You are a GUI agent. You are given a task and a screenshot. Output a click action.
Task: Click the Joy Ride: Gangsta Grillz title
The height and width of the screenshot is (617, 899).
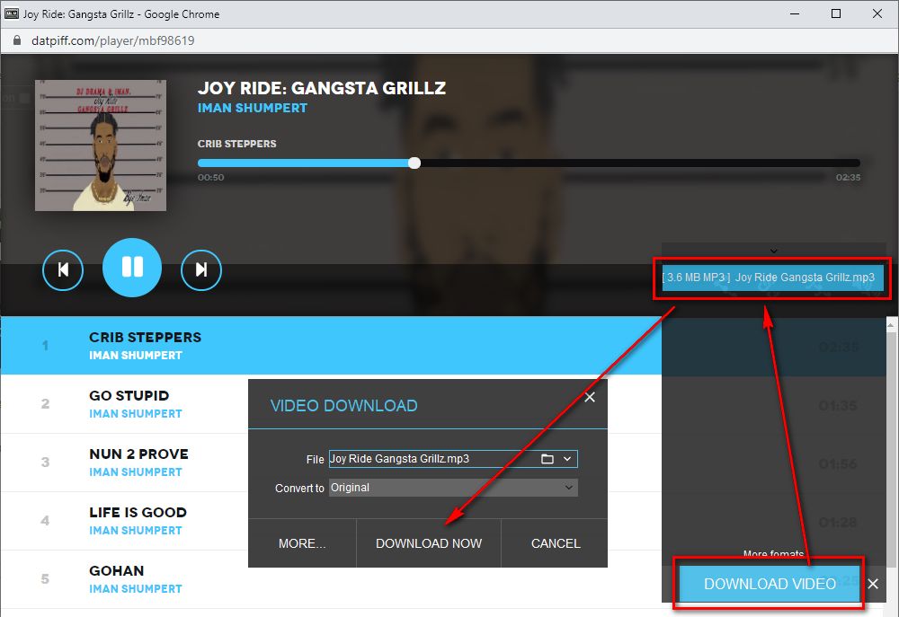(322, 88)
